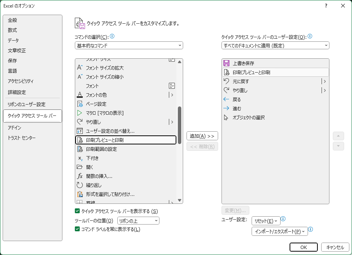Open the 基本的なコマンド dropdown
Viewport: 352px width, 255px height.
pos(129,46)
